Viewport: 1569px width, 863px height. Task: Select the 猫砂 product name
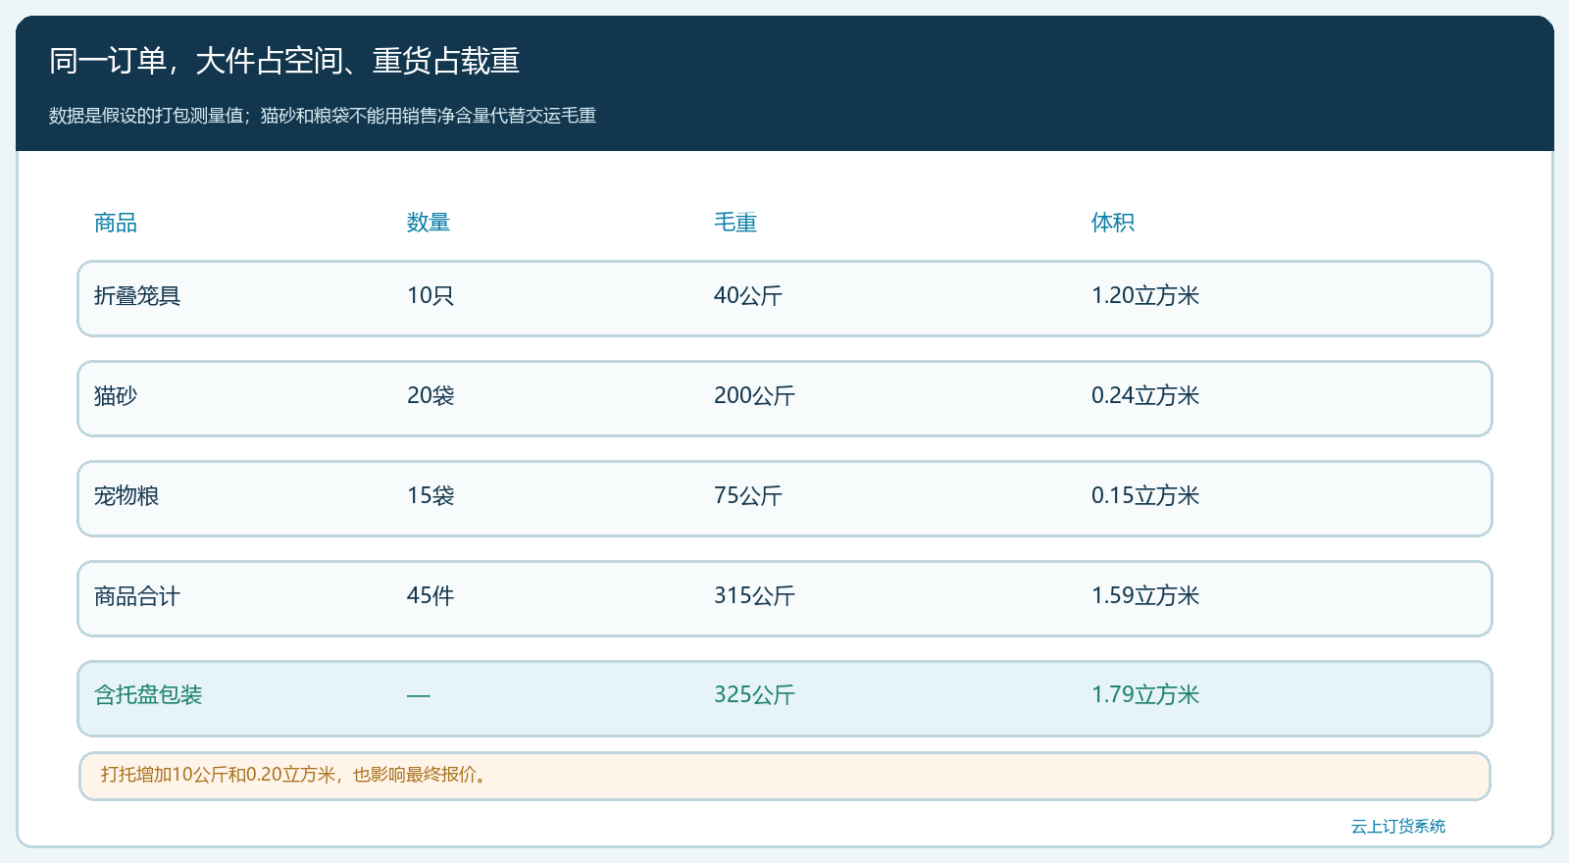click(116, 396)
